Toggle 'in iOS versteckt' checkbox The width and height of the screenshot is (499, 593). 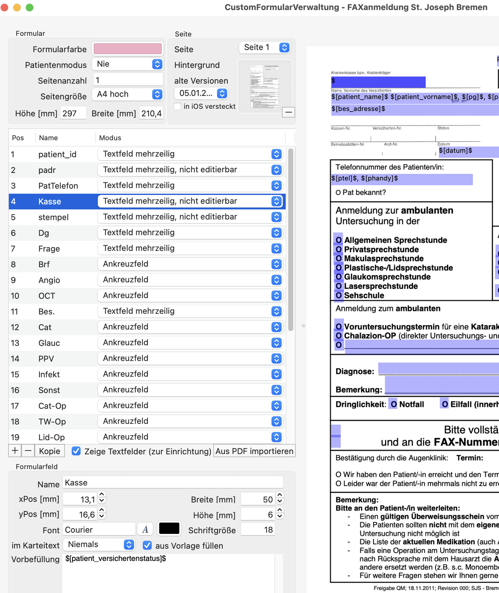pyautogui.click(x=178, y=106)
